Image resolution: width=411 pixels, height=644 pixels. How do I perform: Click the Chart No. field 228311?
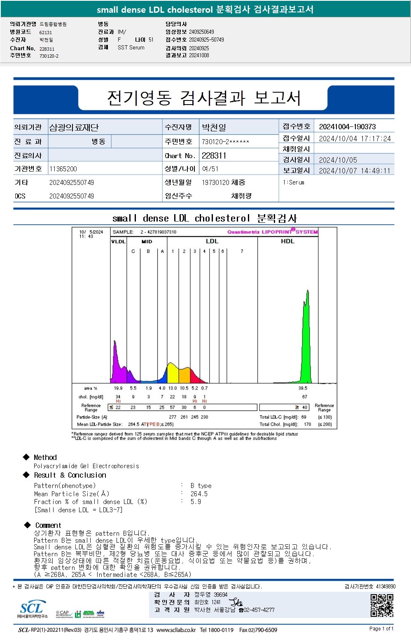(x=214, y=155)
